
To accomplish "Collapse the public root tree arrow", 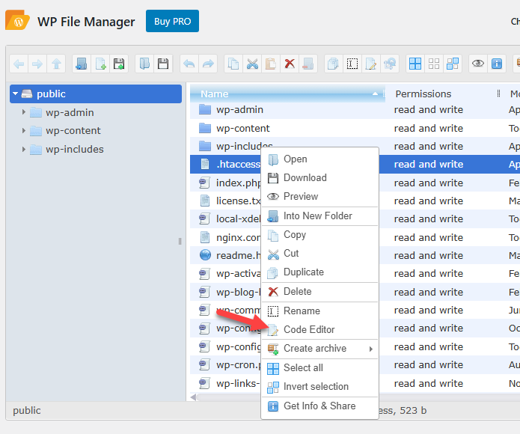I will tap(15, 94).
